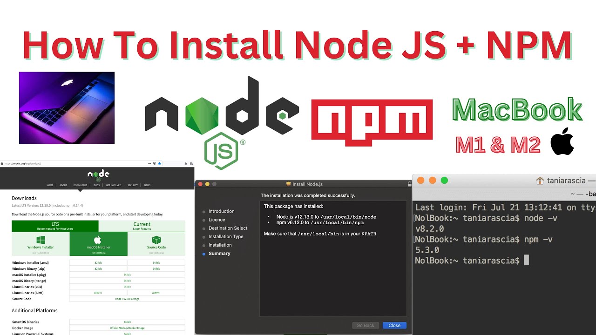Open the page actions ellipsis in address bar
Screen dimensions: 596x335
[149, 163]
